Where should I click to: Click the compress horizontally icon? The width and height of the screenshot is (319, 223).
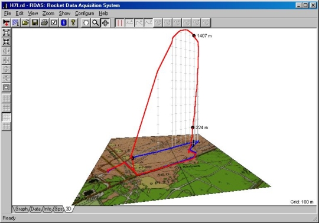coord(6,60)
